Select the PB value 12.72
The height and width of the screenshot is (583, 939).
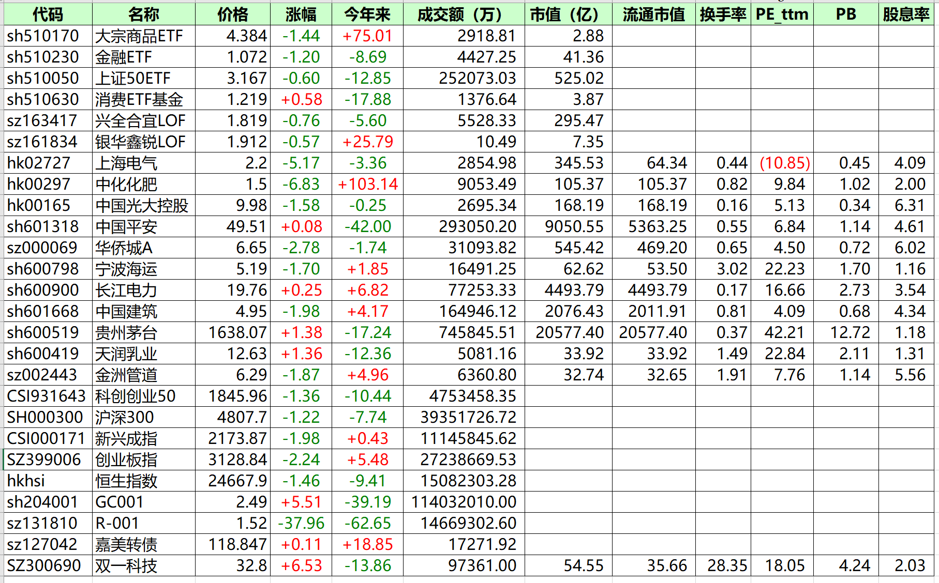point(846,332)
